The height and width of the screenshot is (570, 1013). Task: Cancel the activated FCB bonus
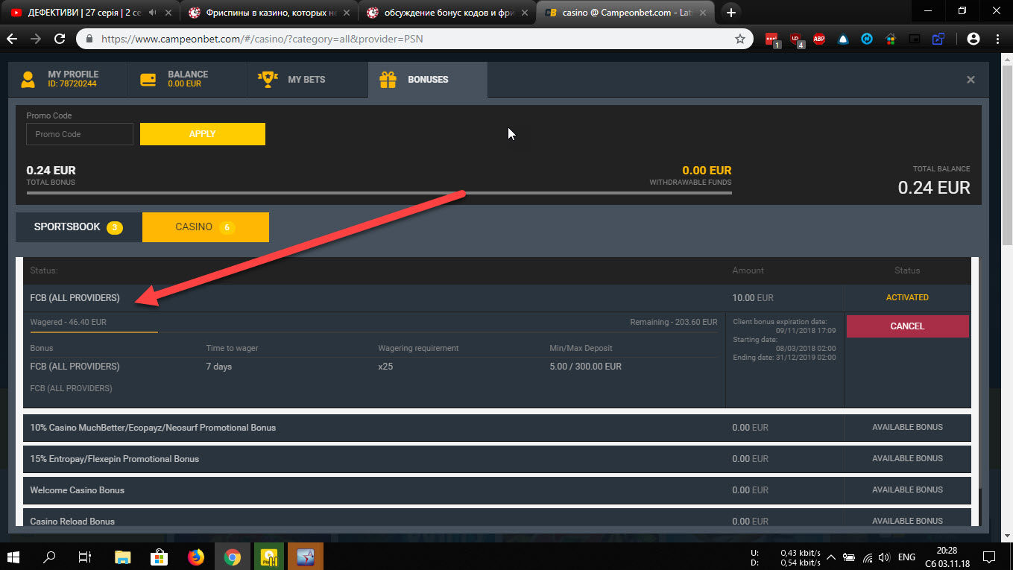(x=907, y=326)
